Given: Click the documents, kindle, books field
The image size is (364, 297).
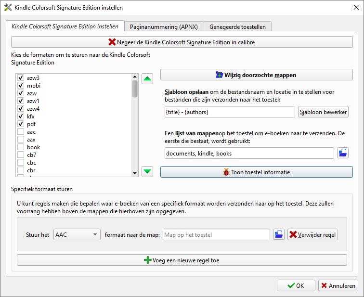Looking at the screenshot, I should [x=249, y=153].
